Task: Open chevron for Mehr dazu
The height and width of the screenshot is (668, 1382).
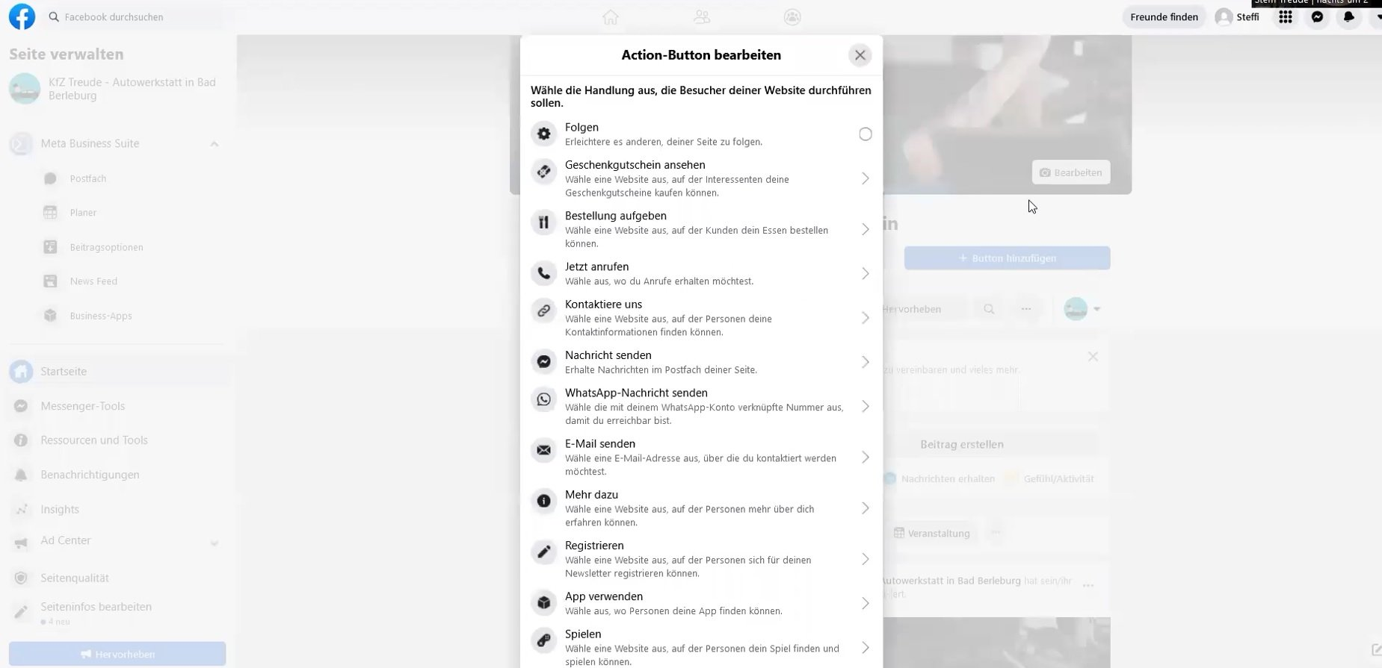Action: (865, 508)
